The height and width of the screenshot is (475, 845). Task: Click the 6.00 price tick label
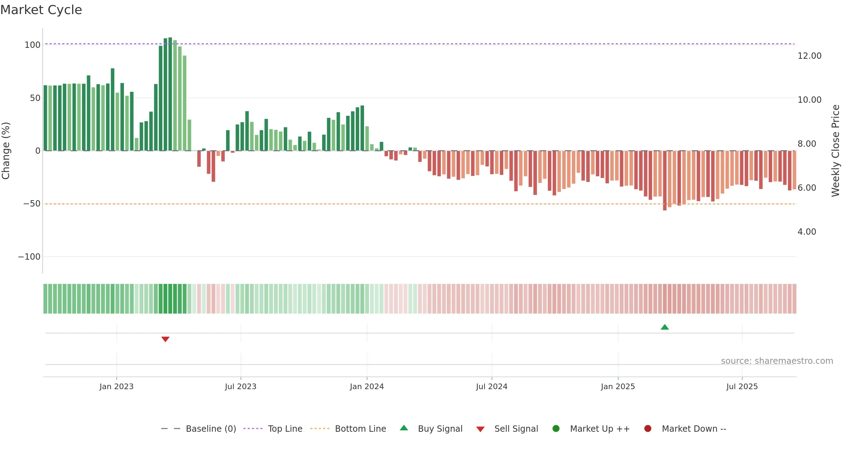(807, 188)
